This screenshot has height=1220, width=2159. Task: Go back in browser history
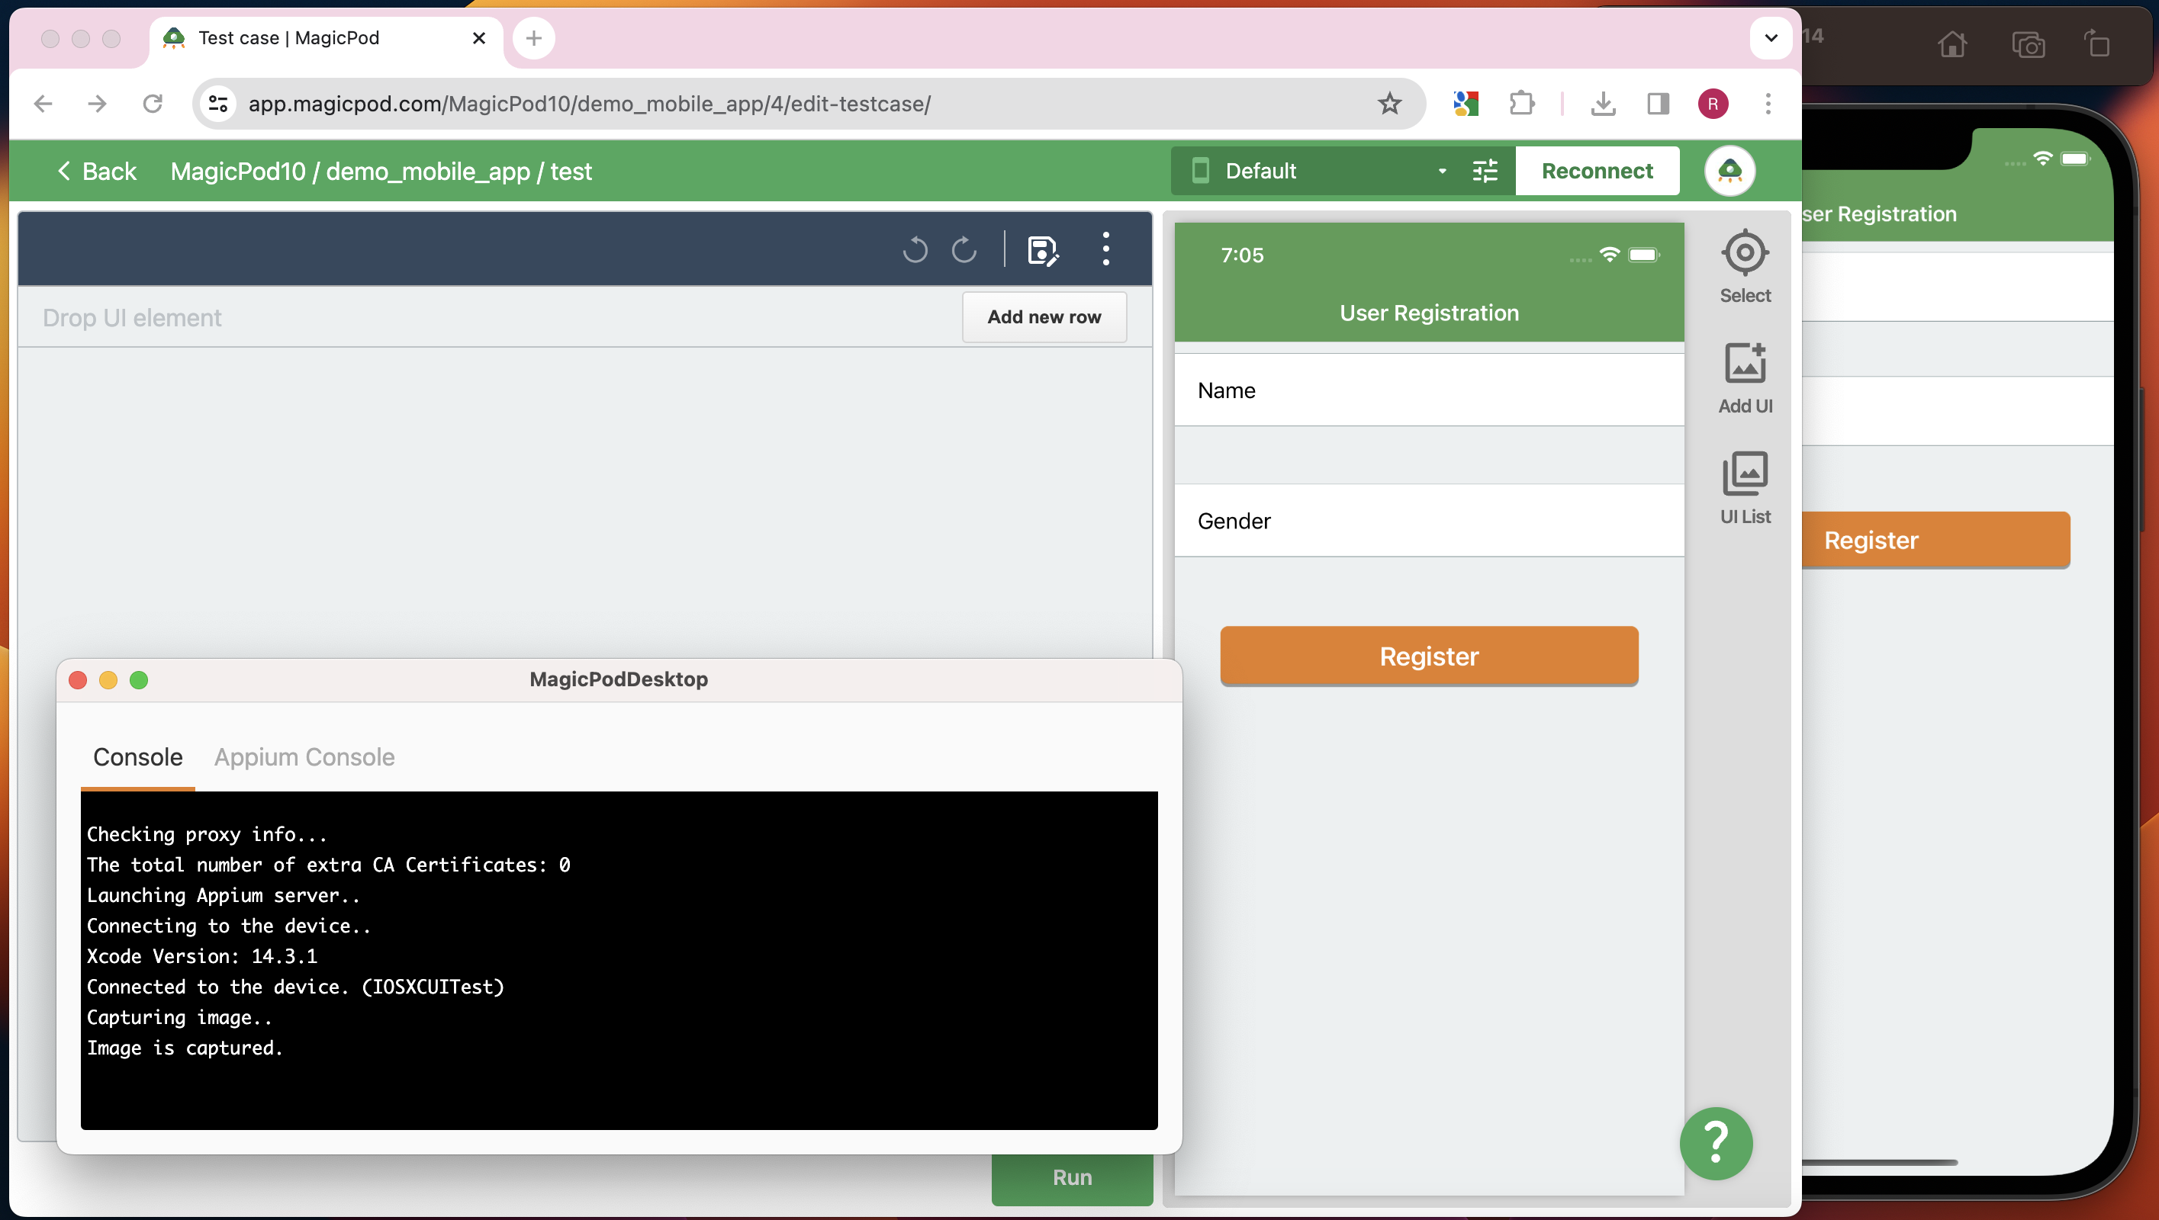(43, 103)
